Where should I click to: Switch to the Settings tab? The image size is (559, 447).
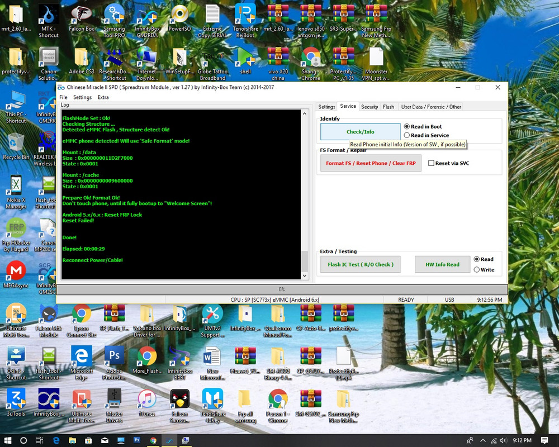click(326, 107)
